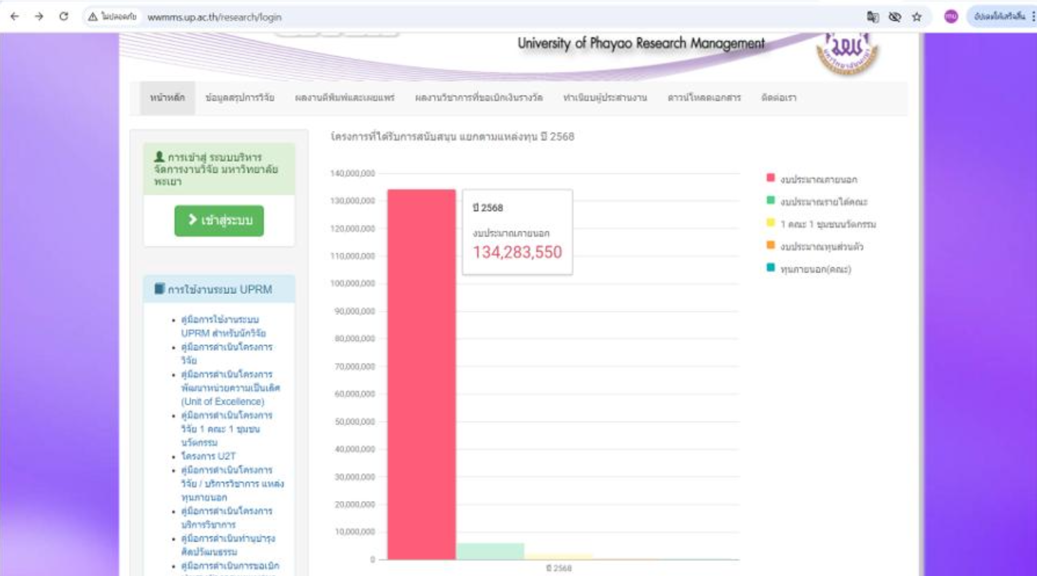Open ดาวน์โหลดเอกสาร menu item

click(704, 98)
